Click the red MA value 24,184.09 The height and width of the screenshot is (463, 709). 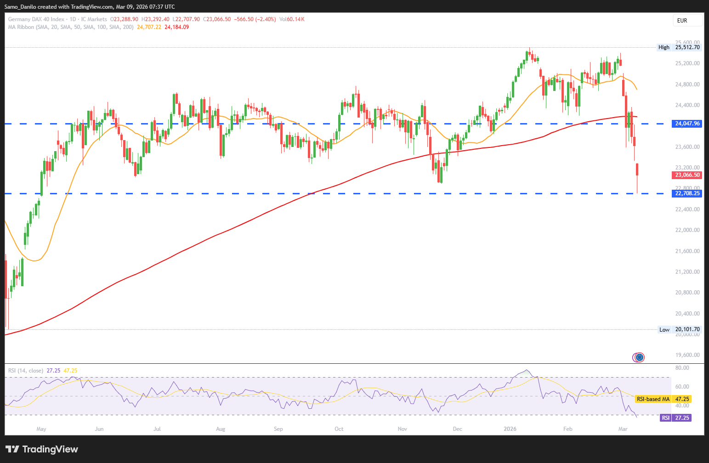pos(176,27)
